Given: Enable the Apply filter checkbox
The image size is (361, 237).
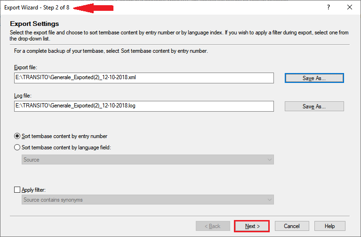Looking at the screenshot, I should [18, 190].
